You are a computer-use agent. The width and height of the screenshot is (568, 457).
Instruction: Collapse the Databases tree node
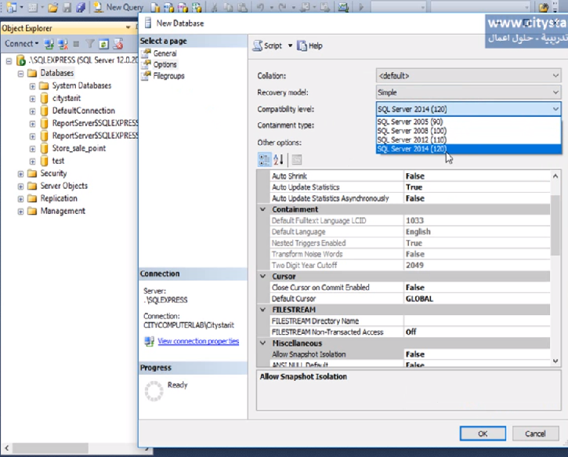[20, 74]
